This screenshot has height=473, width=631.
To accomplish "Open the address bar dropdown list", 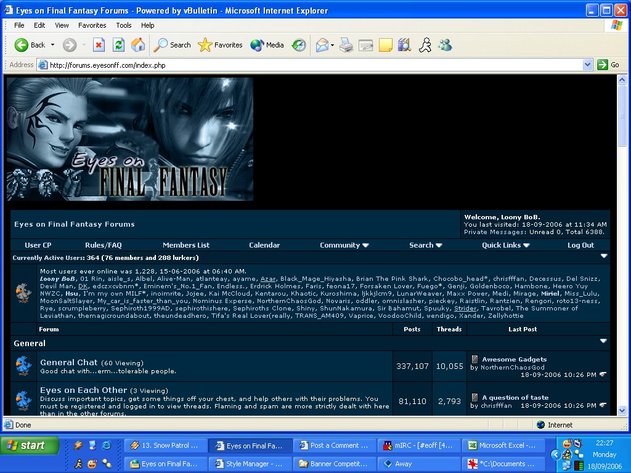I will (587, 65).
